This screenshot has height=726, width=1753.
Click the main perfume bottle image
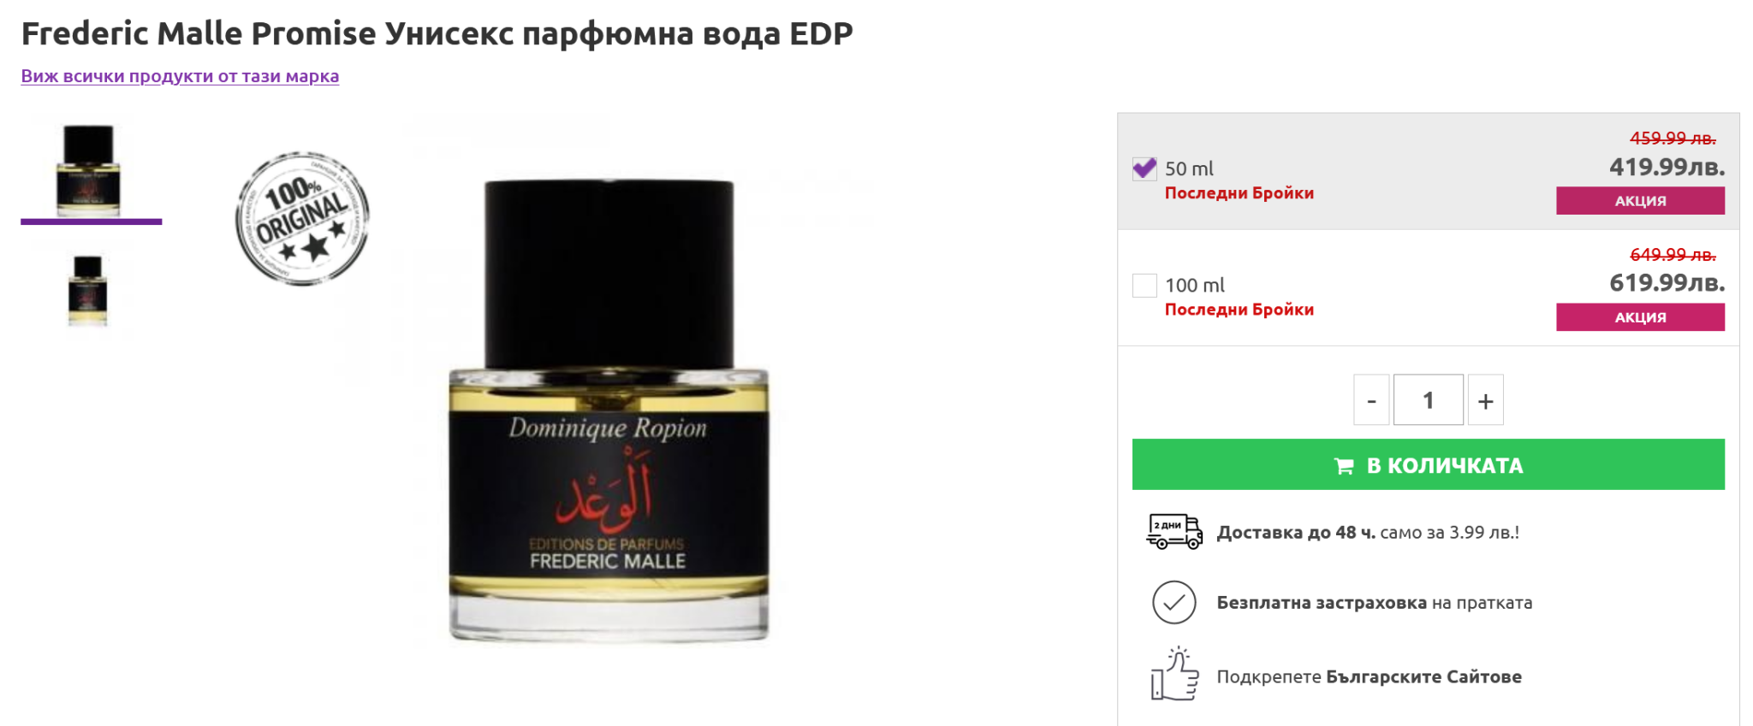click(609, 410)
